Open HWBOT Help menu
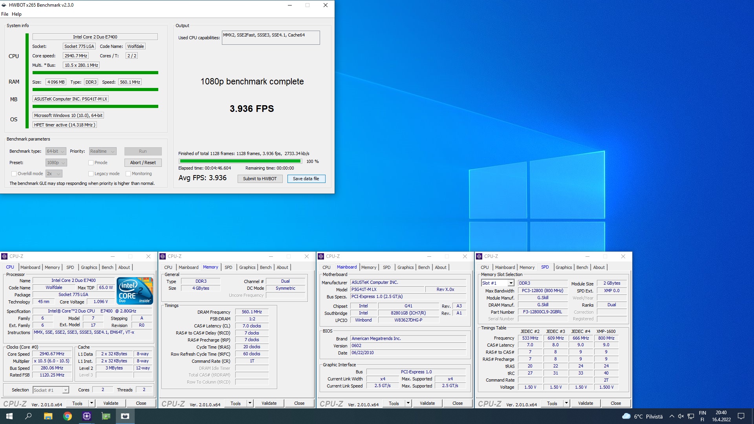Image resolution: width=754 pixels, height=424 pixels. coord(16,14)
